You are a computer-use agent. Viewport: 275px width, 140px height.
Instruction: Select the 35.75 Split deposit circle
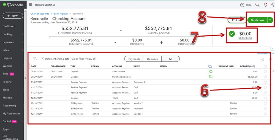point(265,98)
